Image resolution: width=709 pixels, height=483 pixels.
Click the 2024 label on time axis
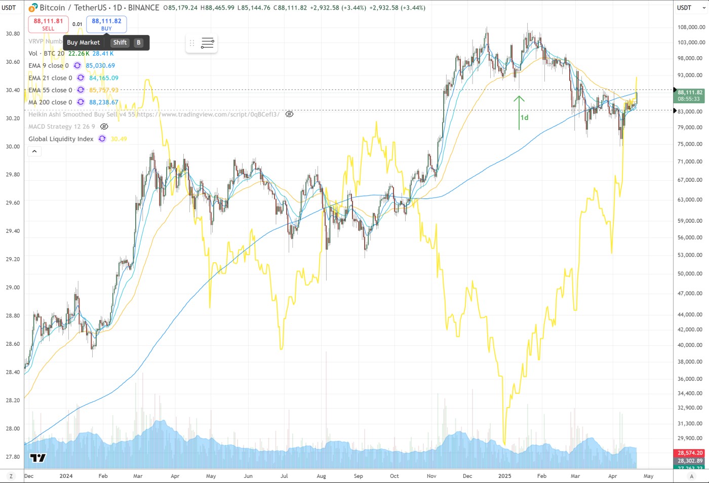66,476
